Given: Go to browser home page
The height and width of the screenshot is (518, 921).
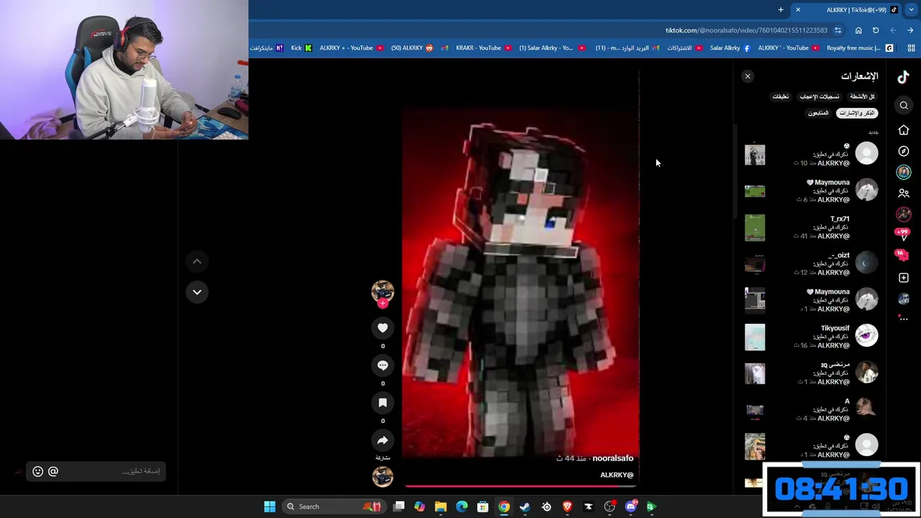Looking at the screenshot, I should 858,30.
